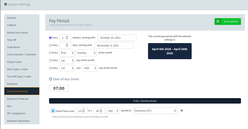The image size is (248, 129).
Task: Click the Save options button
Action: tap(227, 22)
